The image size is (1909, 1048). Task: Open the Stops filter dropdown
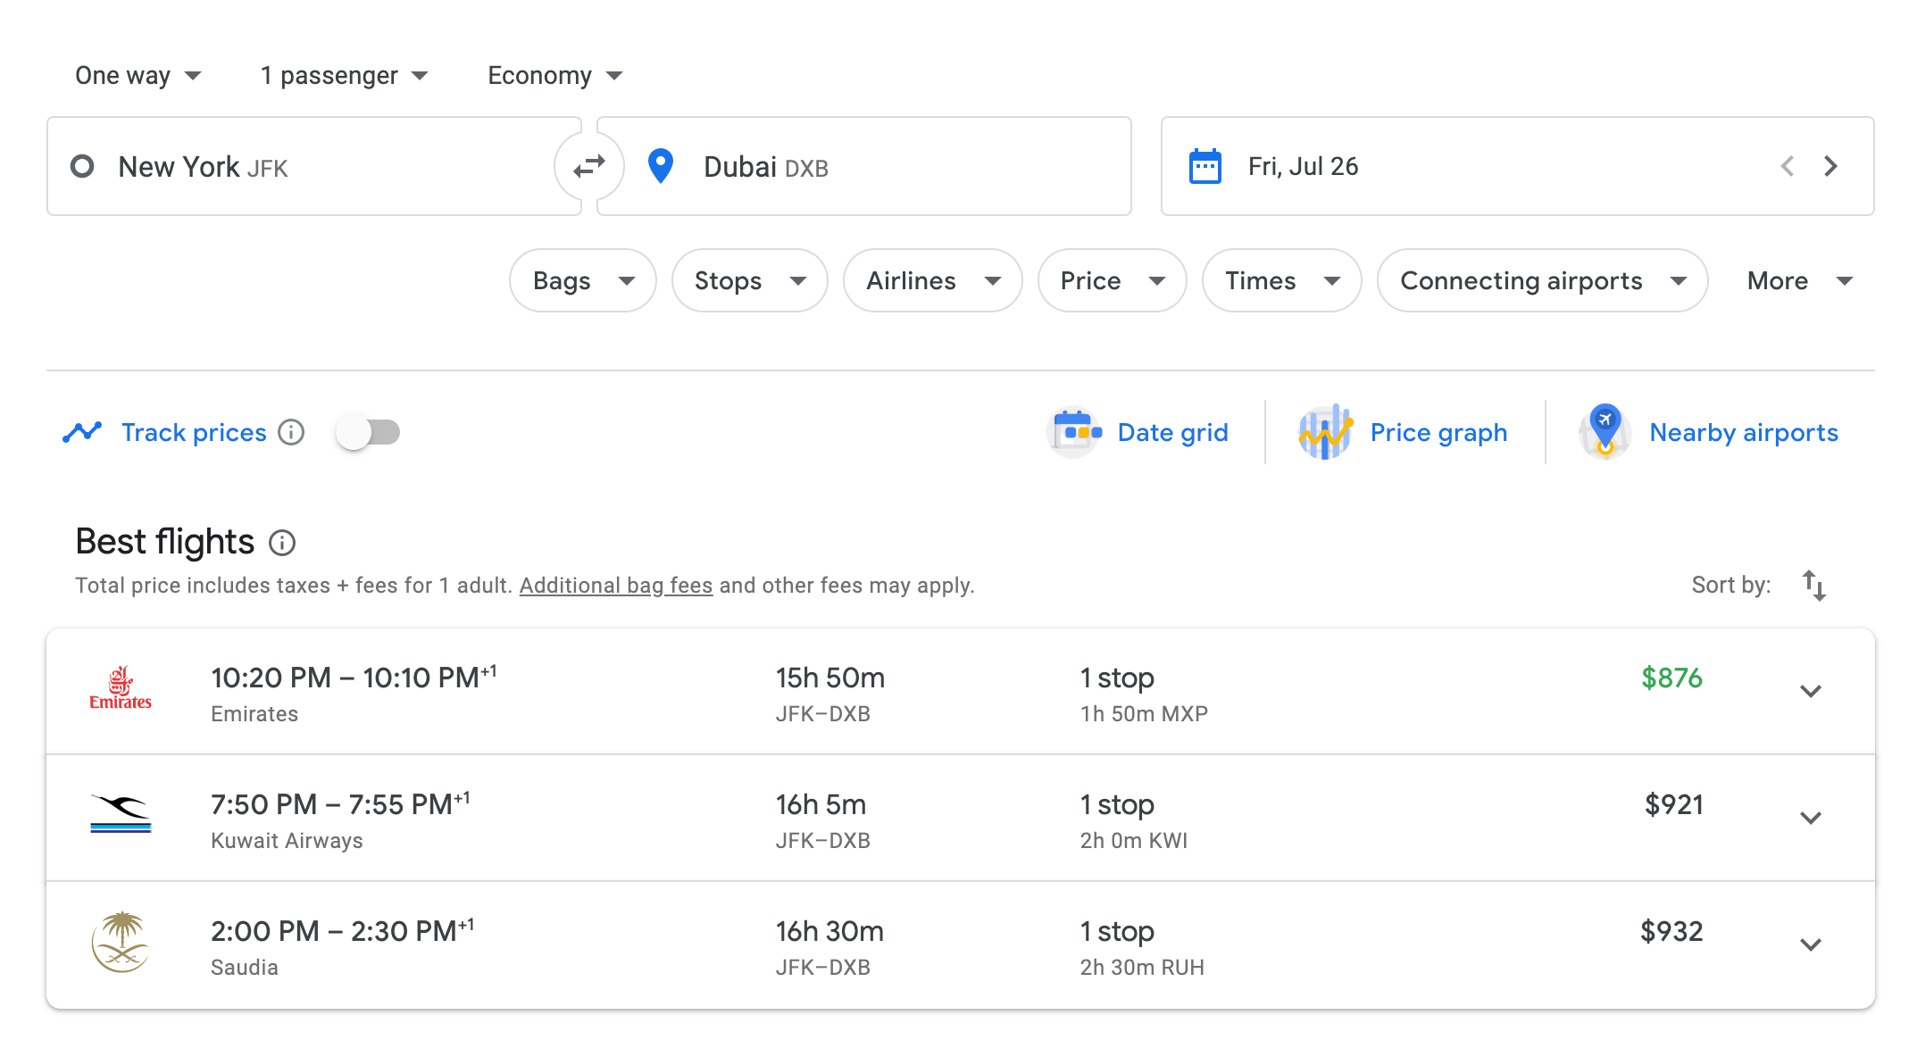coord(749,280)
